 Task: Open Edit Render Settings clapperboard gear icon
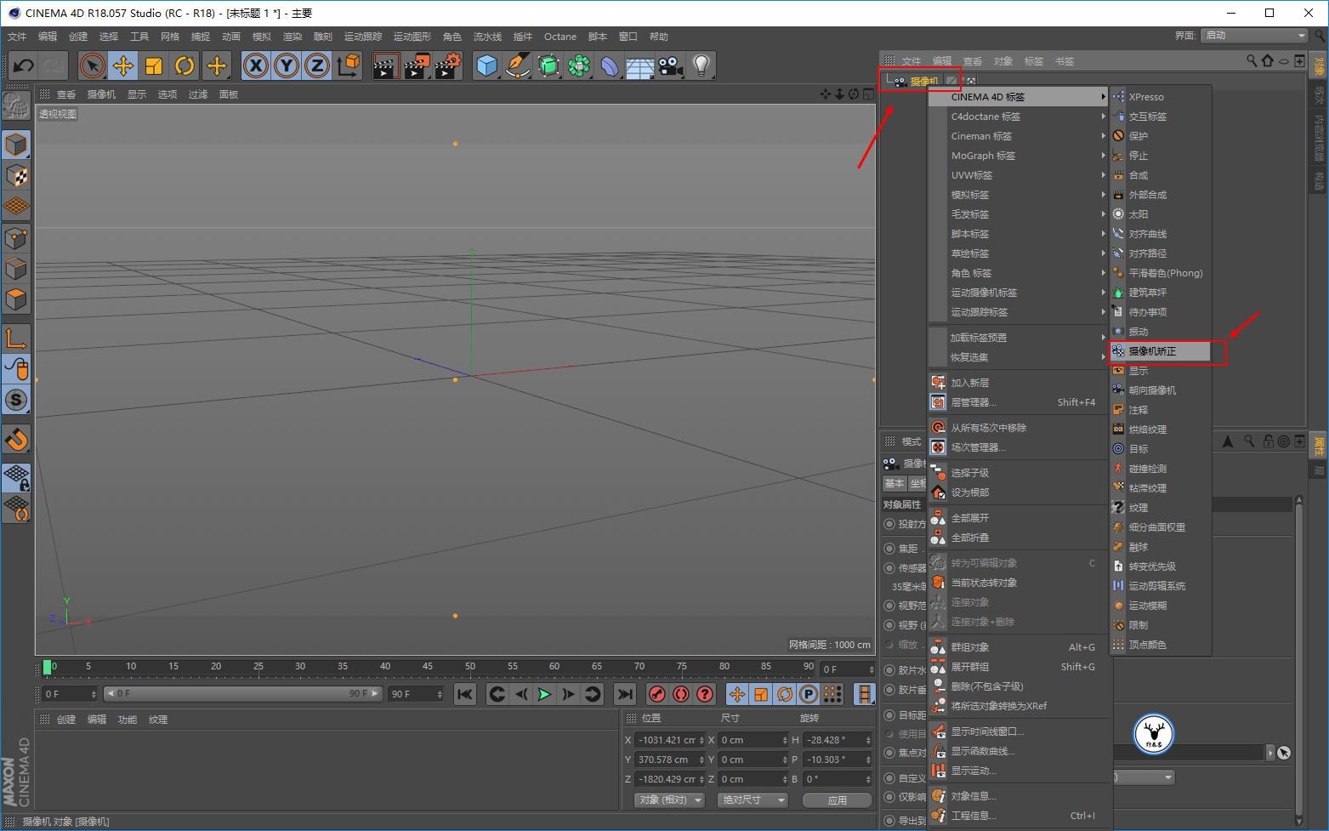click(447, 65)
